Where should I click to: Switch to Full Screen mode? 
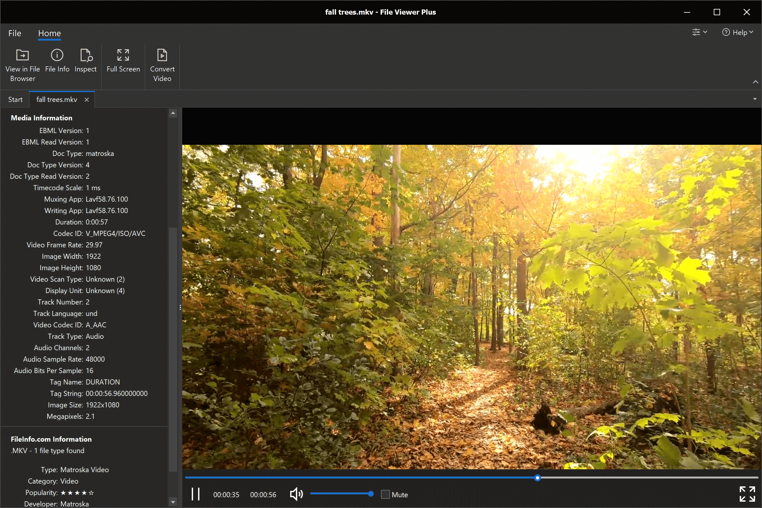123,64
